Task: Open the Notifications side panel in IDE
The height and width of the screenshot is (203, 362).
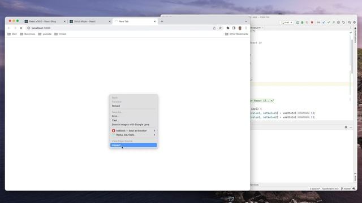Action: coord(355,35)
